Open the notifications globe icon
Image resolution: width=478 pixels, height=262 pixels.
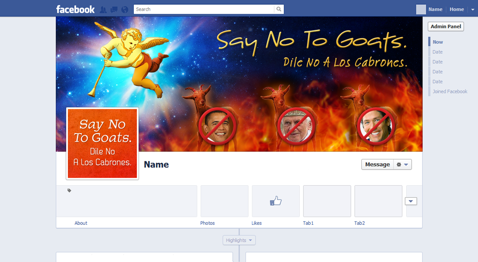coord(125,10)
